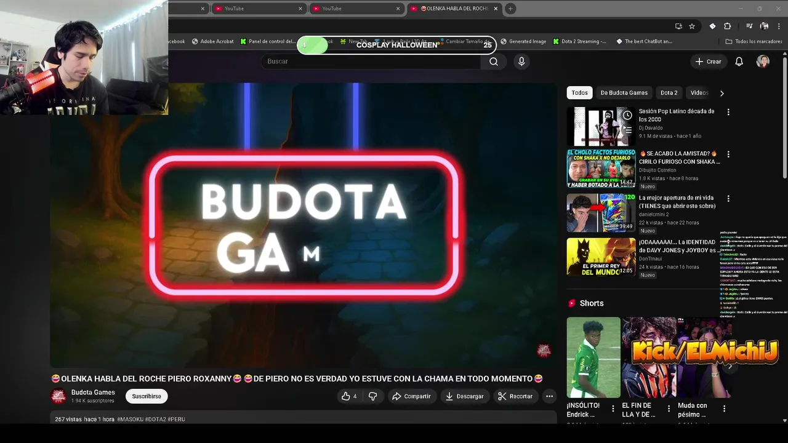Open the Adobe Acrobat bookmark
This screenshot has height=443, width=788.
(x=212, y=42)
